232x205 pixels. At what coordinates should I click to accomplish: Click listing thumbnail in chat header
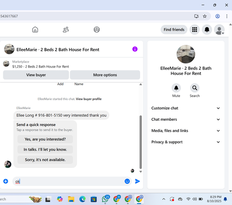click(9, 49)
